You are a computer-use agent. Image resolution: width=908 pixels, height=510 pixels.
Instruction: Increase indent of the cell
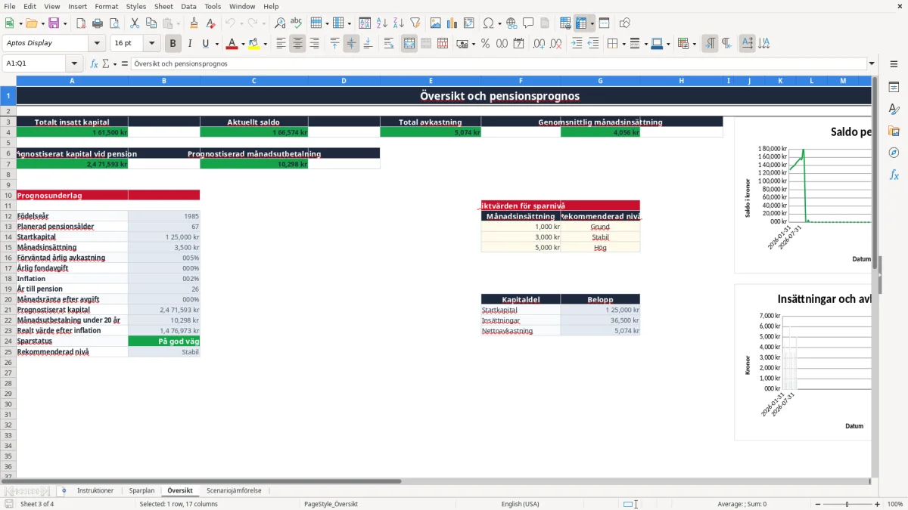pyautogui.click(x=577, y=44)
